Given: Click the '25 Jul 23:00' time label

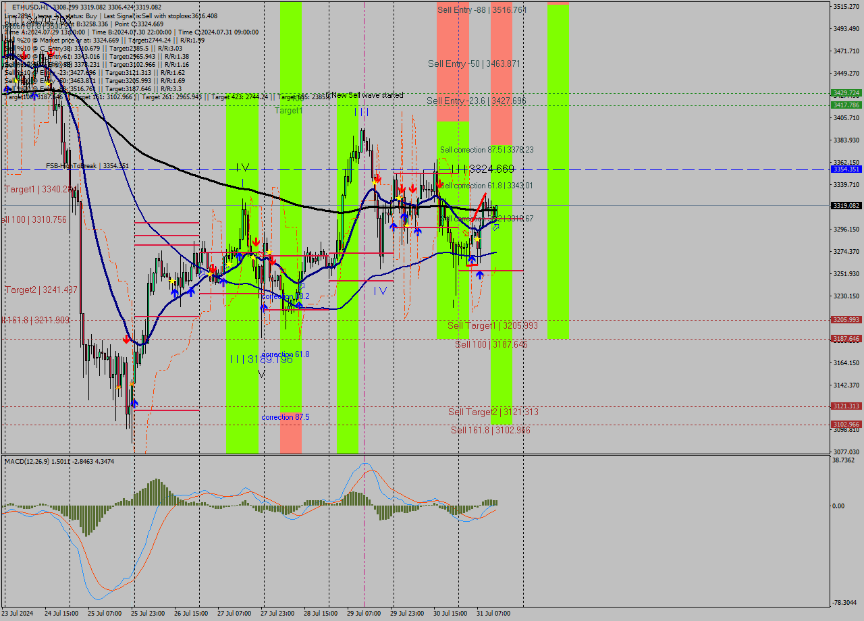Looking at the screenshot, I should coord(148,614).
